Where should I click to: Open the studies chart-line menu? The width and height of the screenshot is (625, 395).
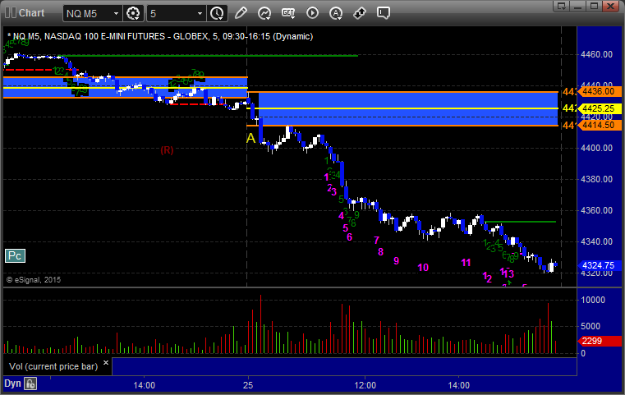pos(264,13)
